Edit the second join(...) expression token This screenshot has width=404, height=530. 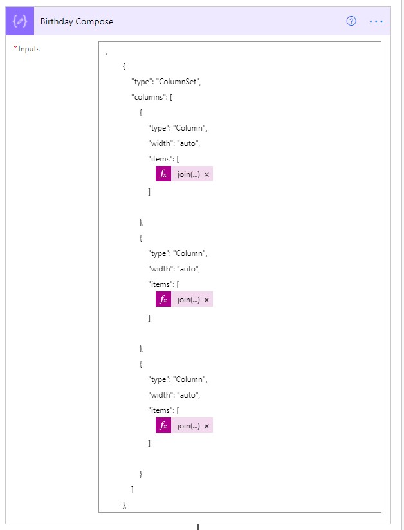[188, 300]
